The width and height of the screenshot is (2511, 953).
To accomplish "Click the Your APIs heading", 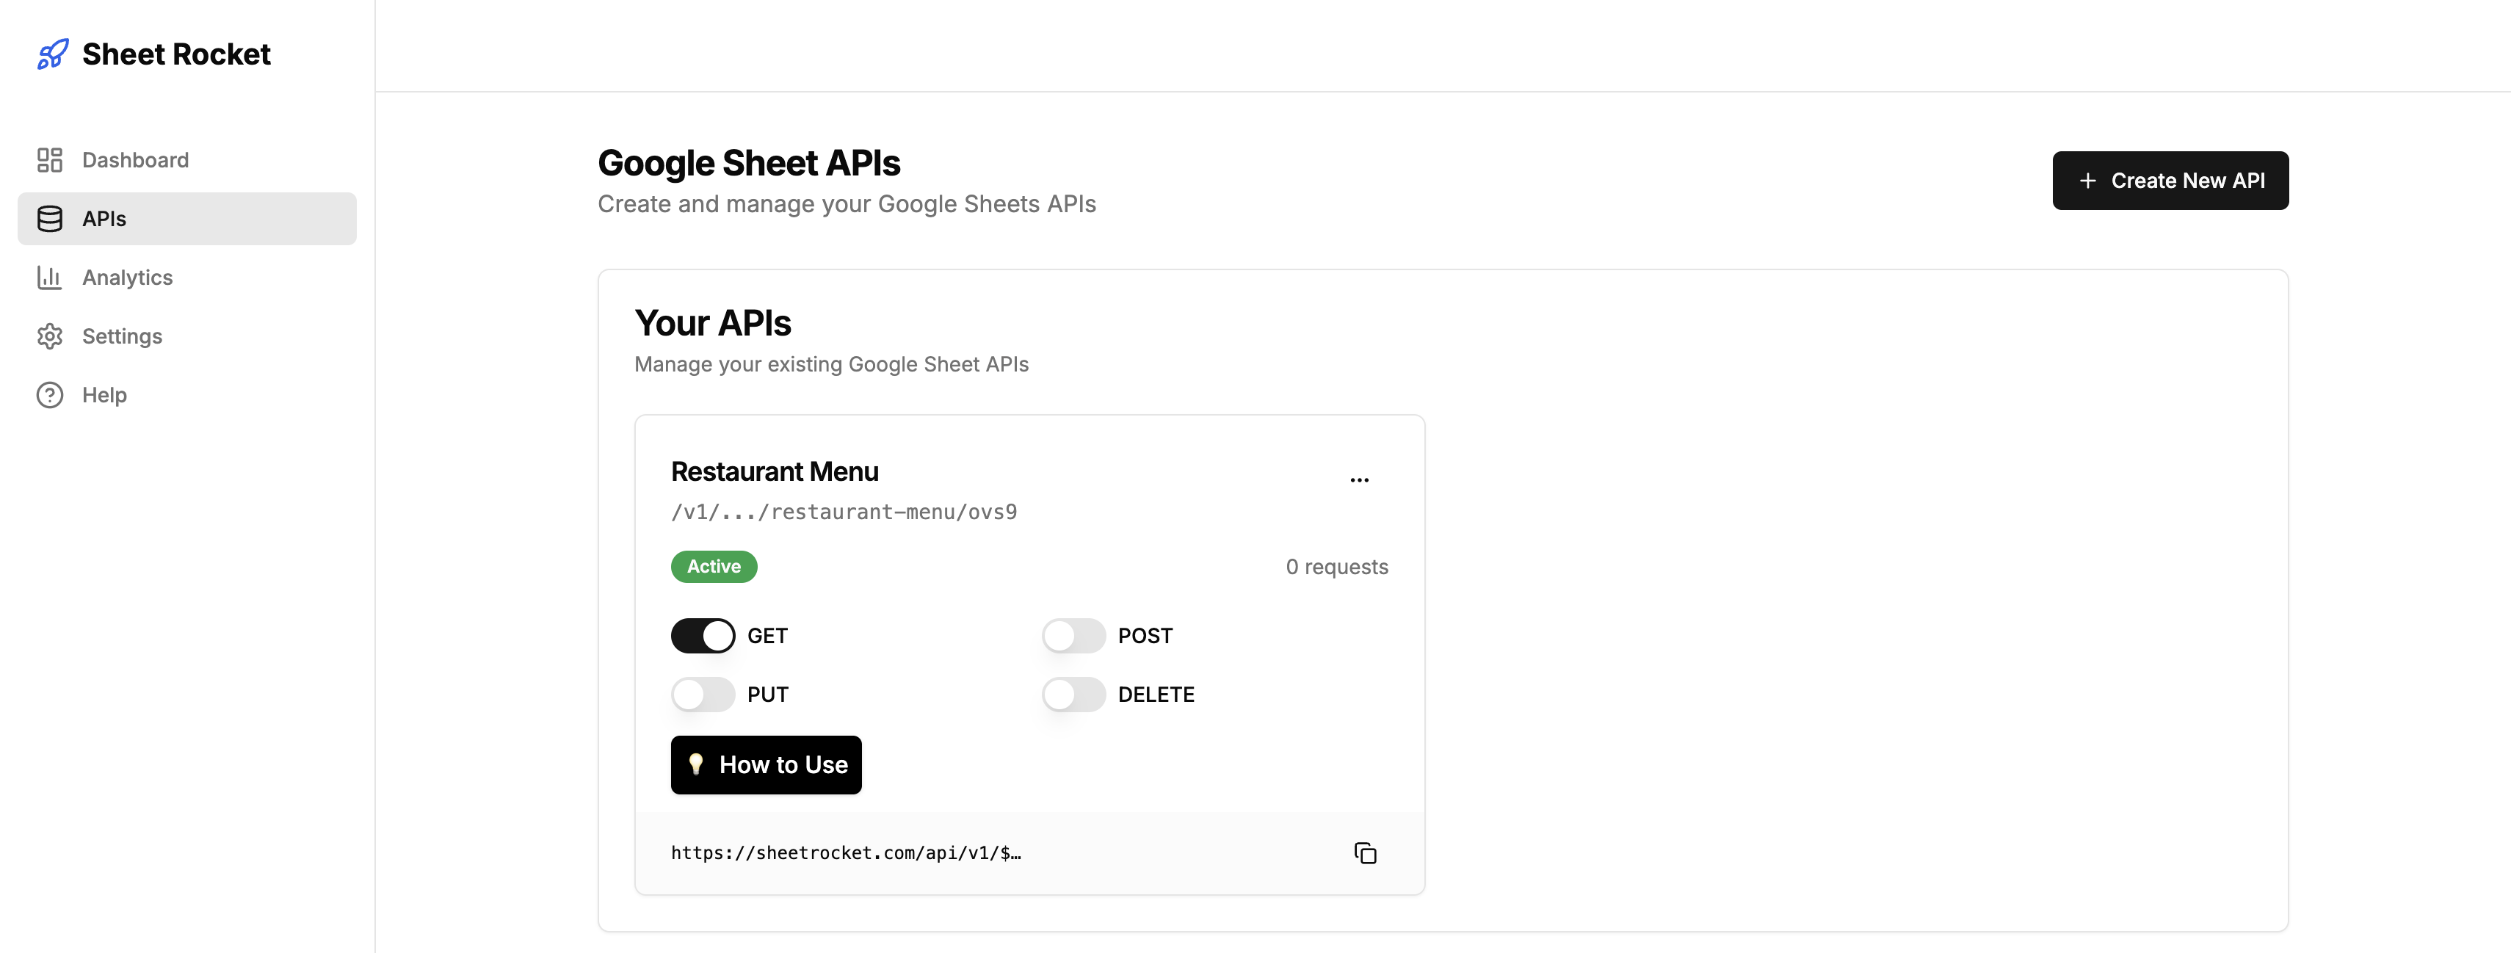I will (713, 322).
